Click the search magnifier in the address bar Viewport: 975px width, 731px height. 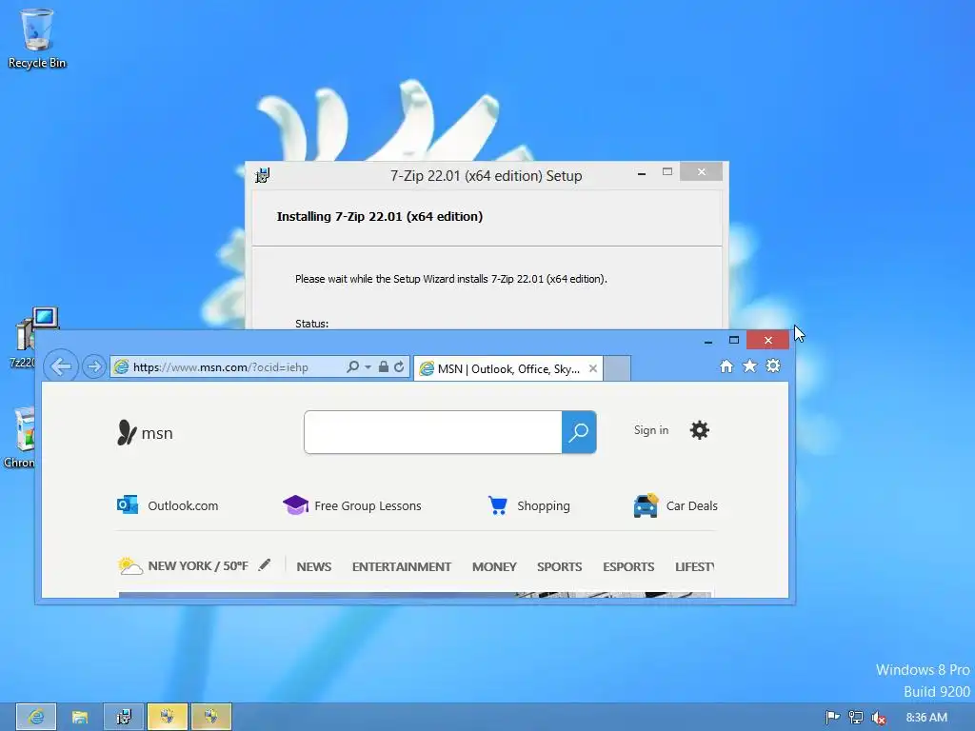352,366
